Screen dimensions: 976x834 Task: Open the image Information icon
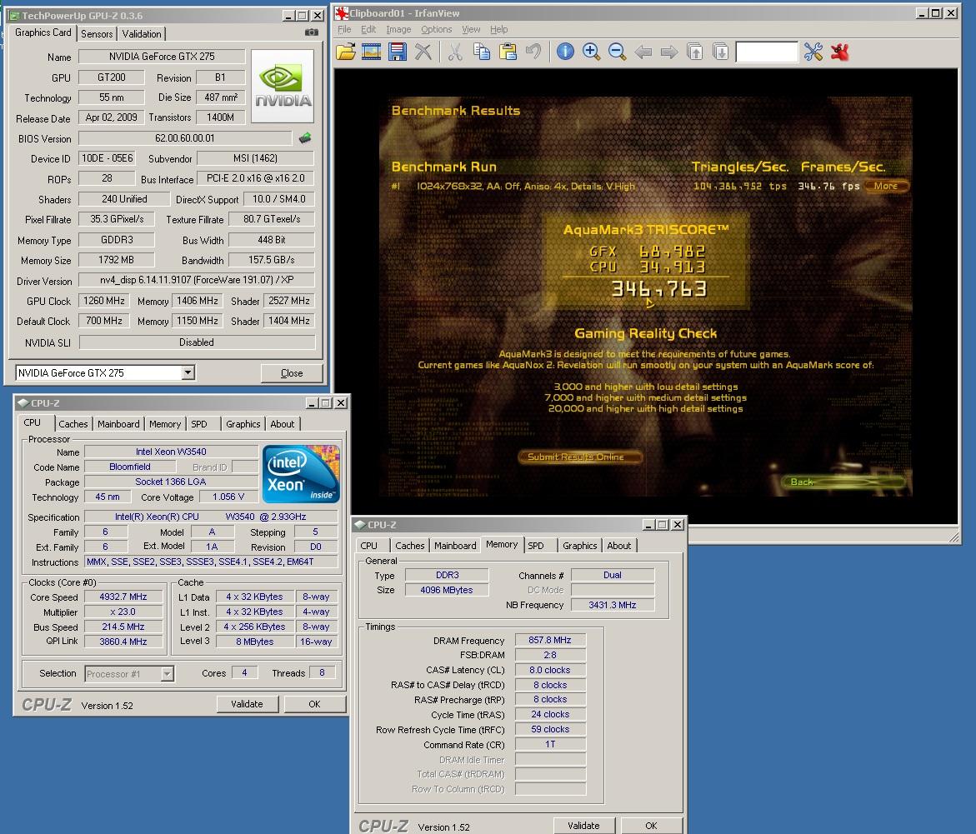(x=565, y=52)
